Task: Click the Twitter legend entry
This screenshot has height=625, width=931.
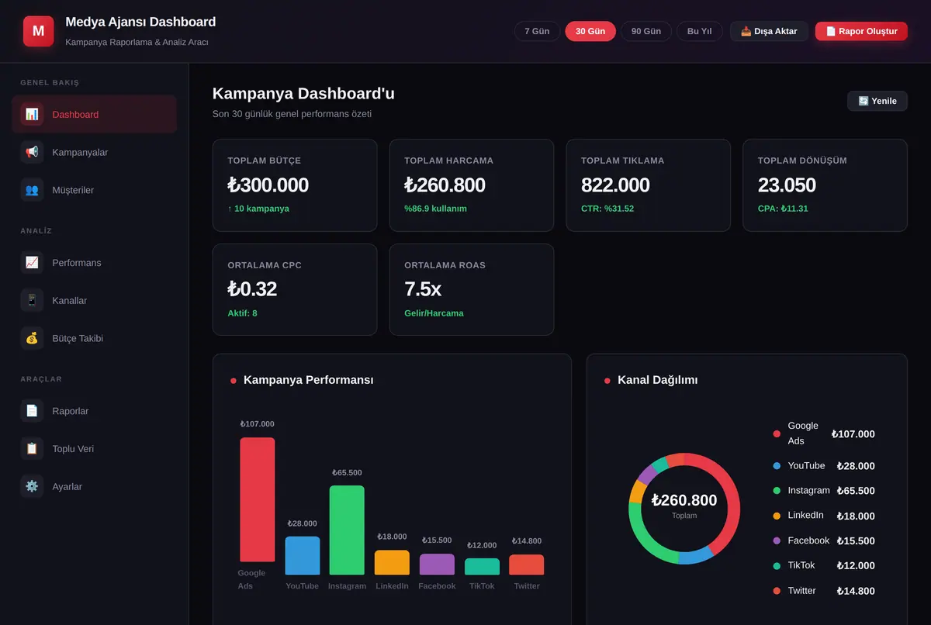Action: point(824,591)
